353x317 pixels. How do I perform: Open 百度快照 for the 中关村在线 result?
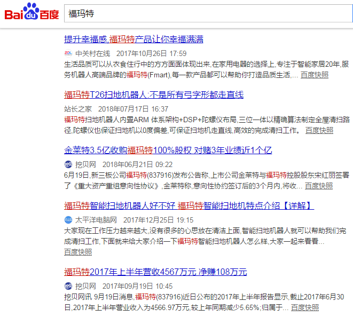(315, 75)
